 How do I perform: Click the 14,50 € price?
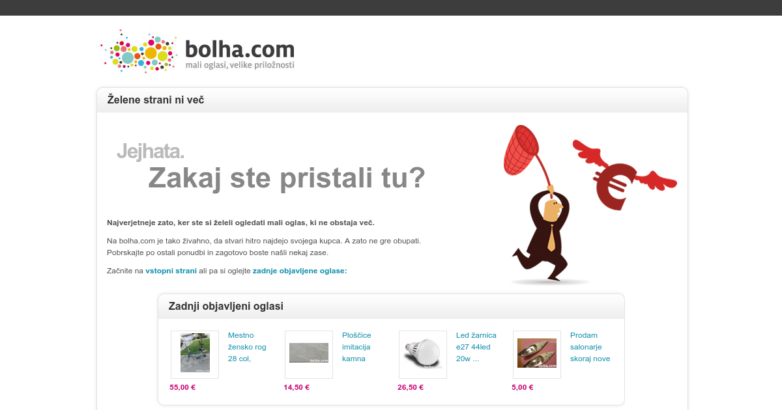pos(297,387)
